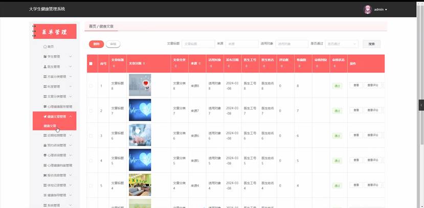424x208 pixels.
Task: Open 报名信息管理 menu item
Action: click(54, 175)
